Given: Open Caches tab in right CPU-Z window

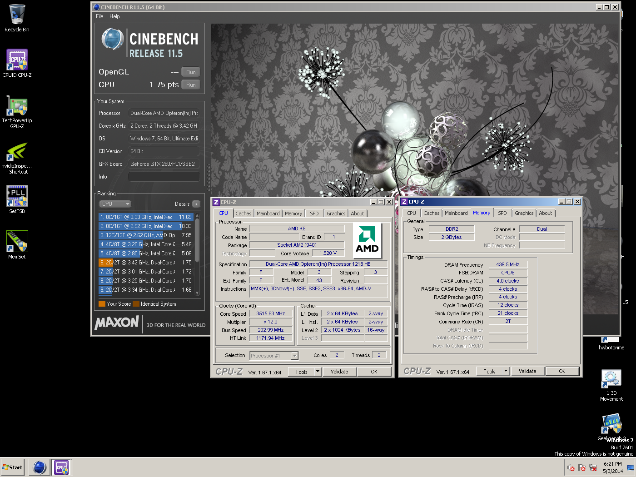Looking at the screenshot, I should [x=432, y=213].
